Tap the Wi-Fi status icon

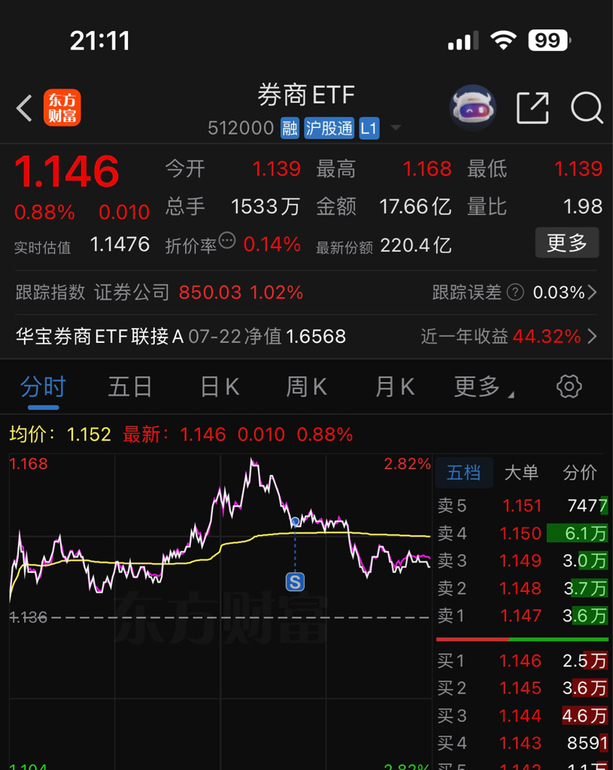click(x=503, y=41)
